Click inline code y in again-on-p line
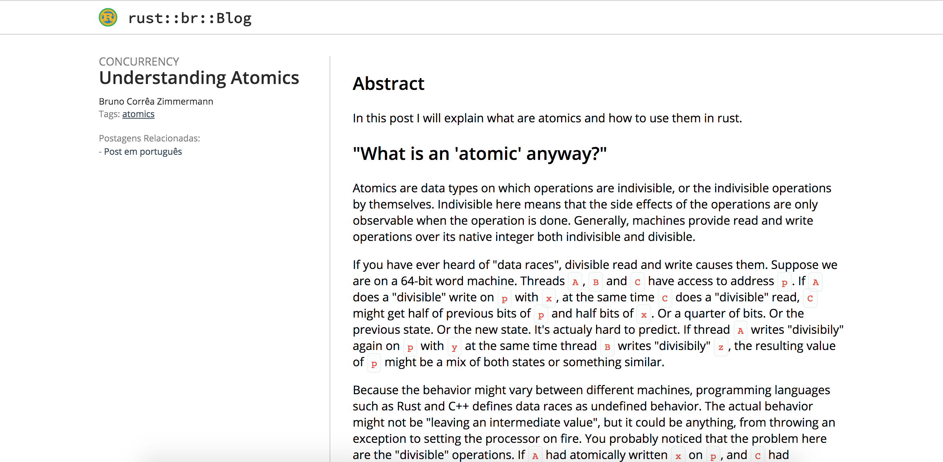 pos(454,347)
